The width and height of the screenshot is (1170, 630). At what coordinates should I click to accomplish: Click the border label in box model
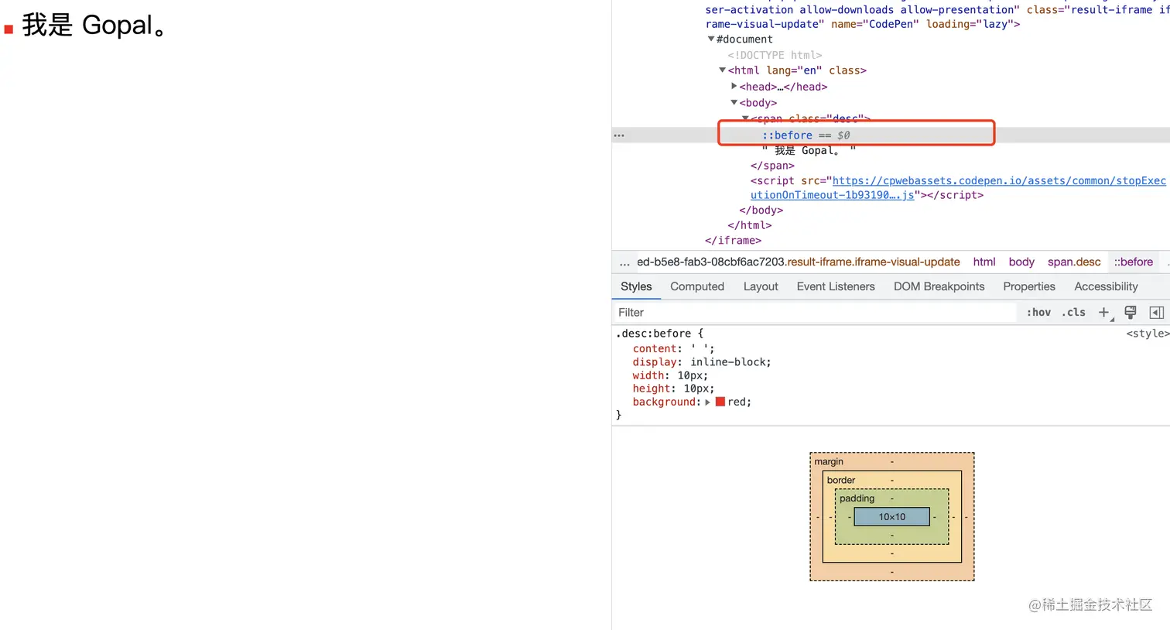click(841, 481)
